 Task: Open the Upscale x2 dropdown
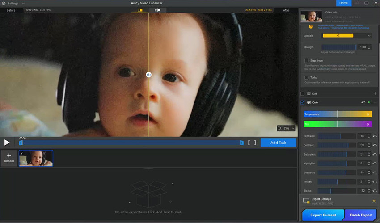pos(347,36)
